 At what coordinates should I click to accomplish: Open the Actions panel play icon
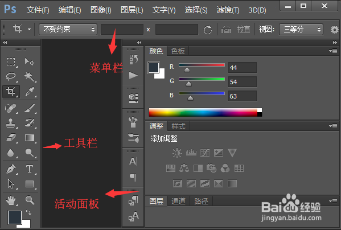coord(133,76)
